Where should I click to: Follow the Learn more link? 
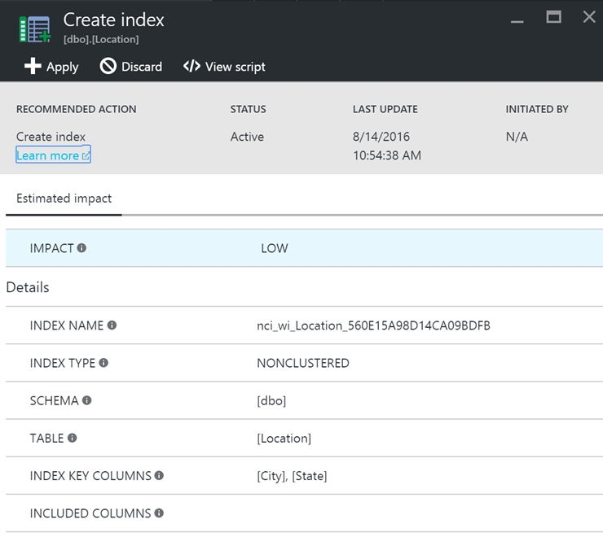[x=53, y=155]
